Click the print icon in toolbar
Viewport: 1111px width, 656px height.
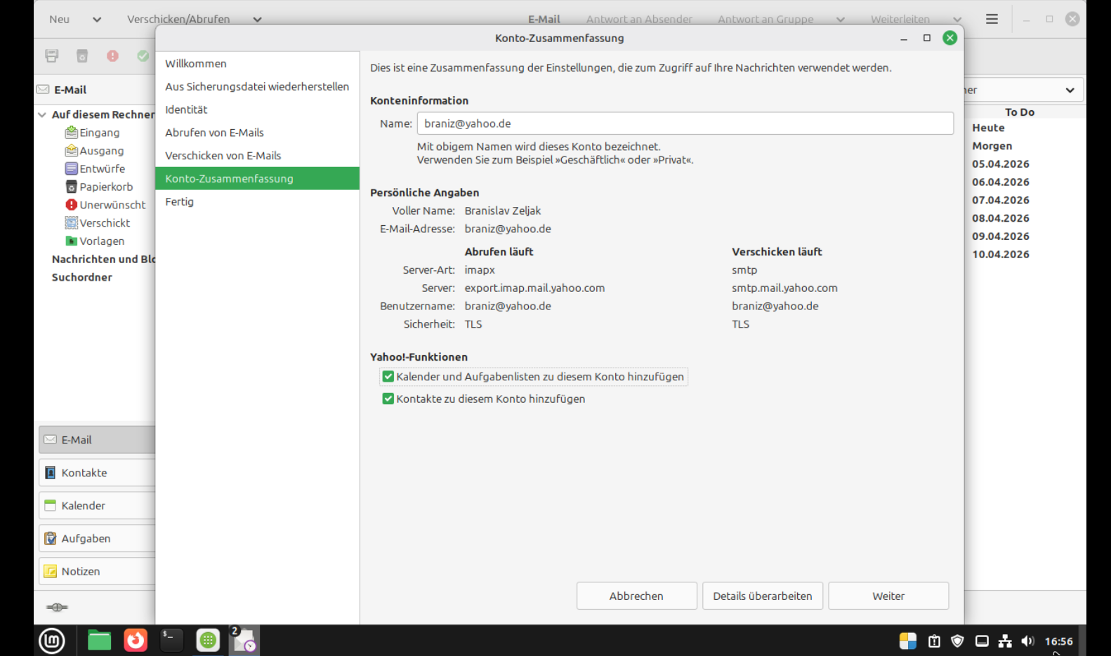[51, 56]
